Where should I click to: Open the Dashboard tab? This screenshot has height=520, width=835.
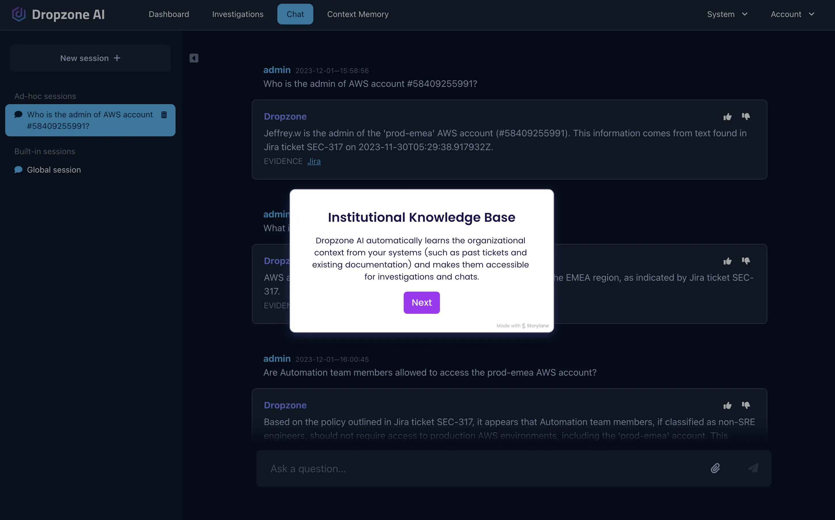169,14
